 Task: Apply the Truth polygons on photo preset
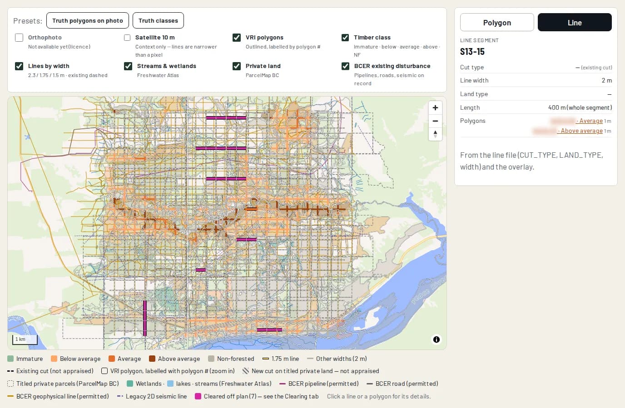(88, 21)
